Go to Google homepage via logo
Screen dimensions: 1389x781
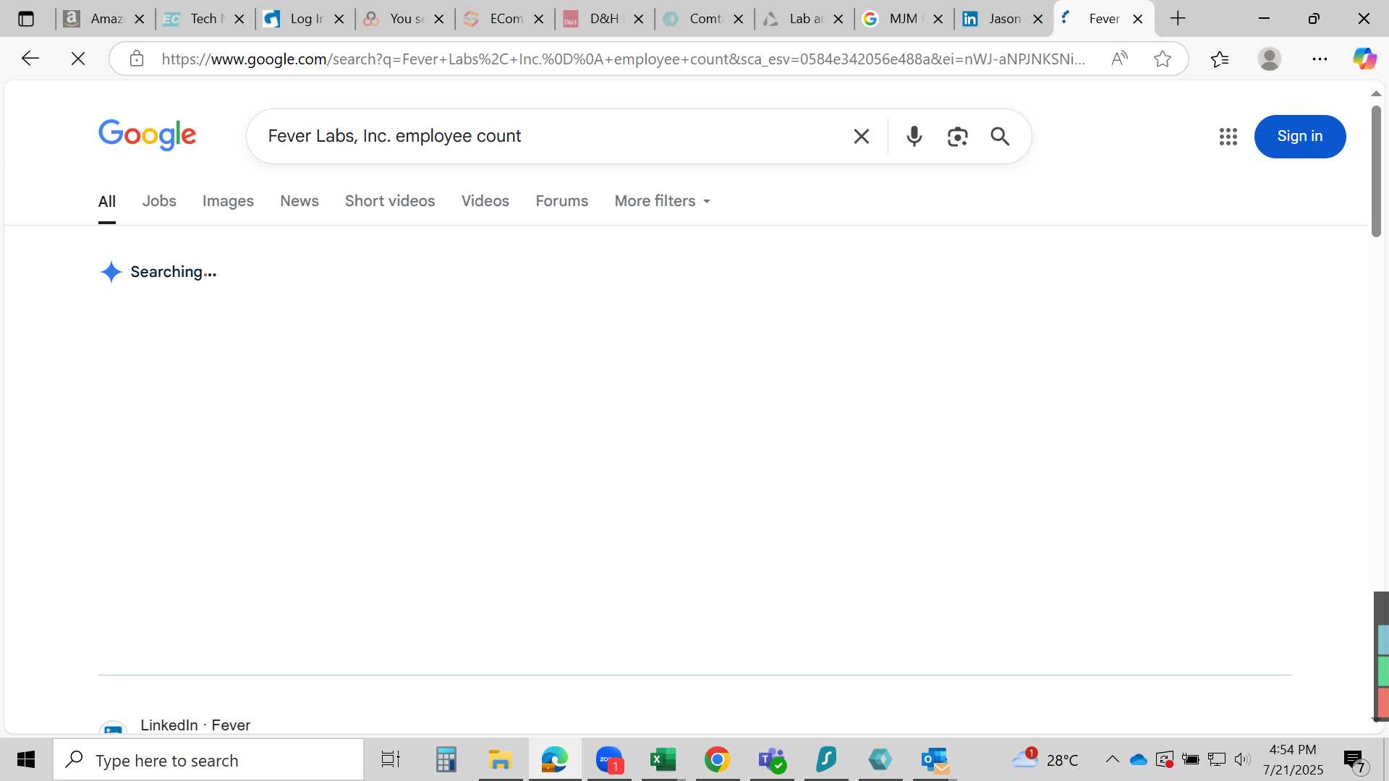click(148, 135)
